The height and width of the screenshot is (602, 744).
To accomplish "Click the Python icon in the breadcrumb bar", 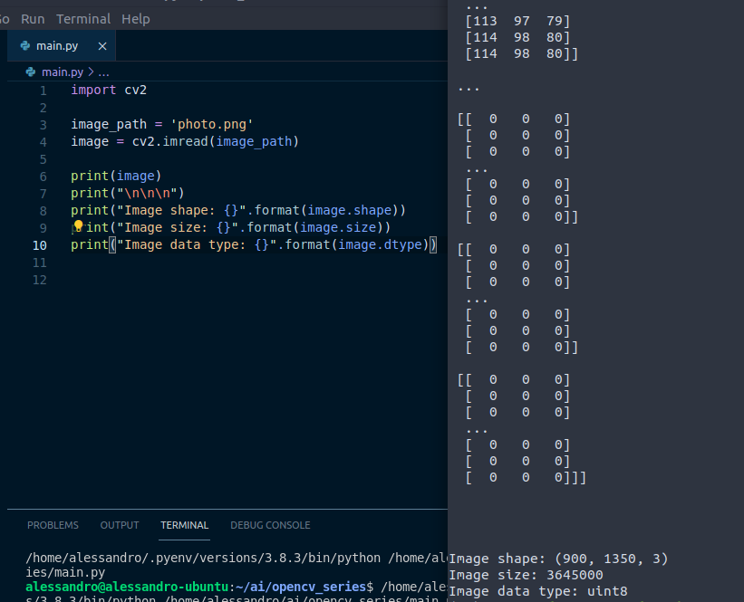I will [32, 72].
